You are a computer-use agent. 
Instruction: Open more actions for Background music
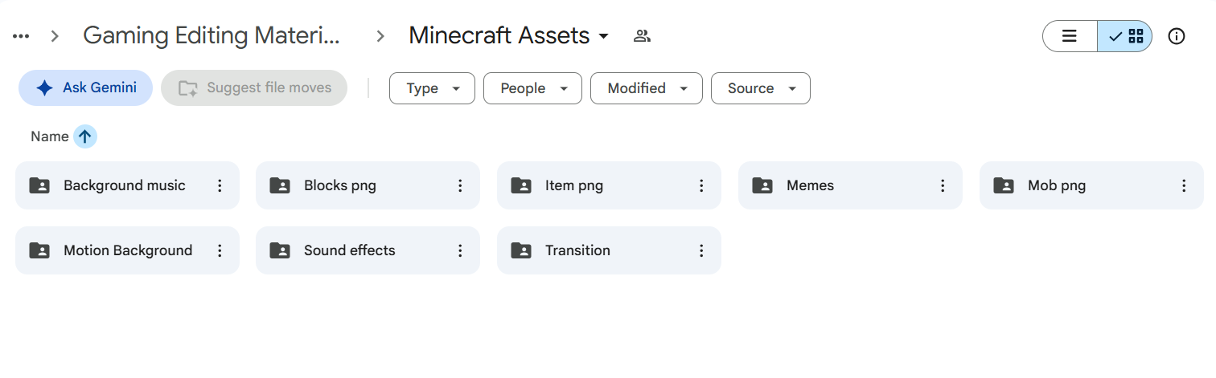tap(220, 185)
